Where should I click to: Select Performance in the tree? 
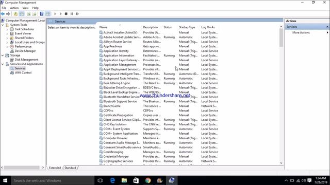tap(23, 47)
